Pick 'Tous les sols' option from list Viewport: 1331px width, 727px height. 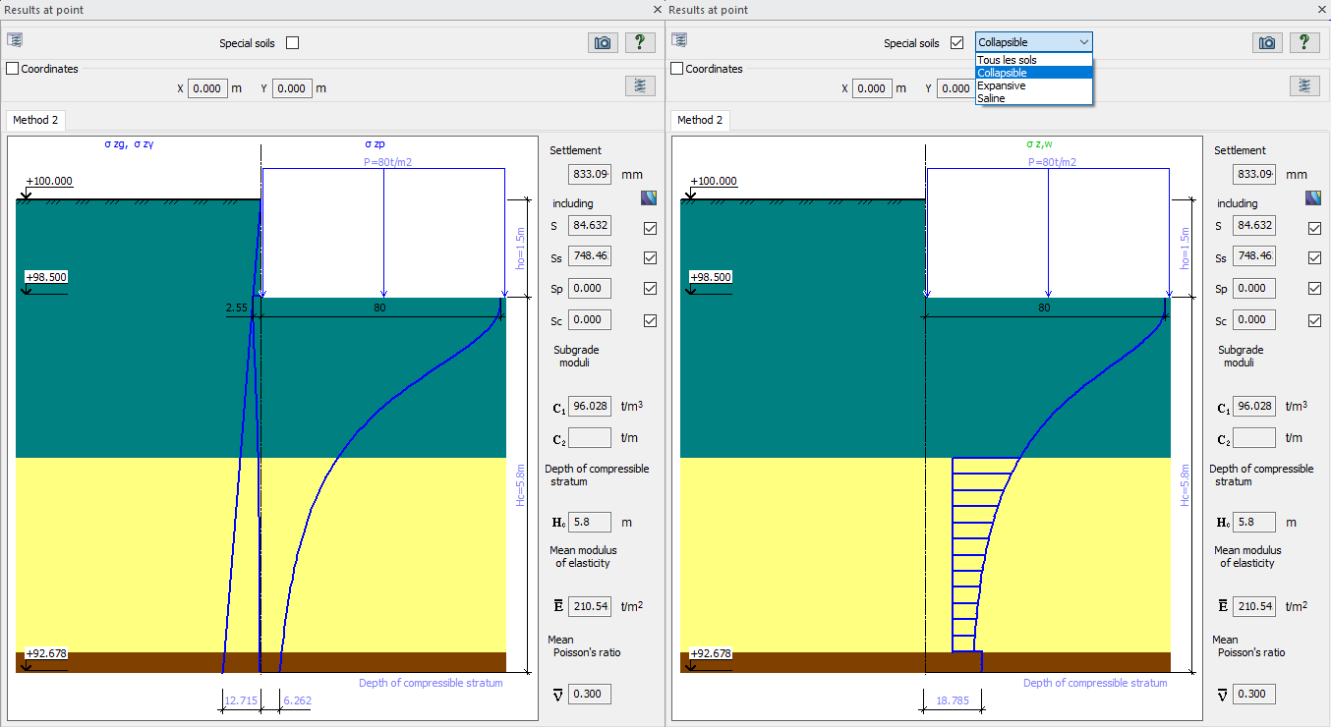[x=1007, y=60]
